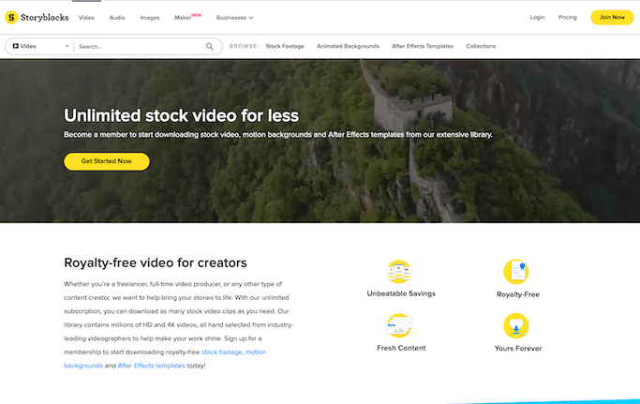Click into the Search input field

pos(141,47)
